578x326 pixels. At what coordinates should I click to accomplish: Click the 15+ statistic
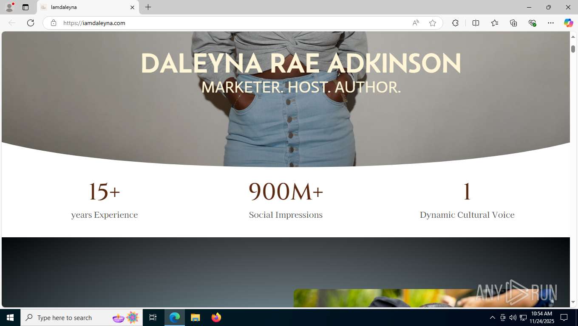click(105, 191)
